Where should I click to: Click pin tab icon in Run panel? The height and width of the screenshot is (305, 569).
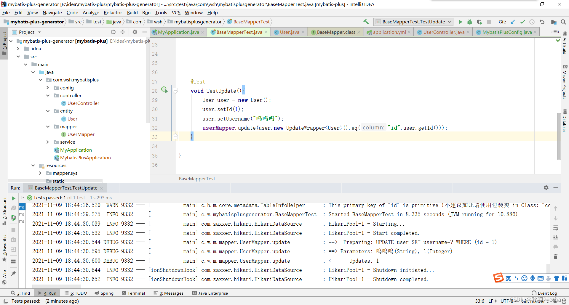coord(13,273)
